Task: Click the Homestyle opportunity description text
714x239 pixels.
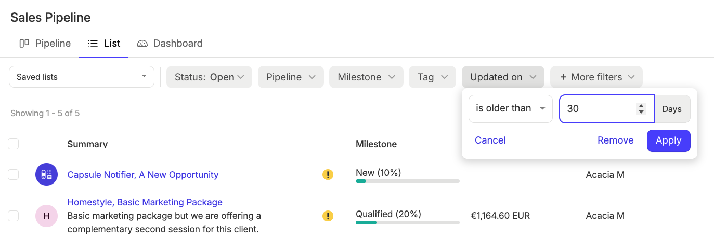Action: (164, 222)
